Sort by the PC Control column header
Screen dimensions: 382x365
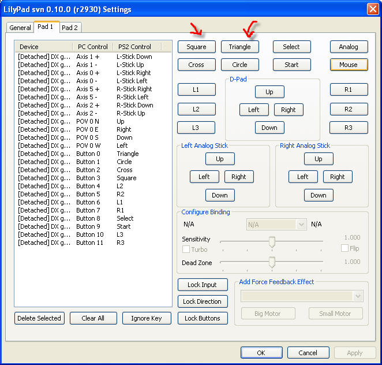point(93,47)
